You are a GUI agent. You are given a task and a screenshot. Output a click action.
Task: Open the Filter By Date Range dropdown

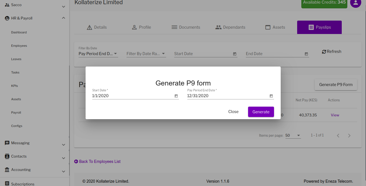146,54
